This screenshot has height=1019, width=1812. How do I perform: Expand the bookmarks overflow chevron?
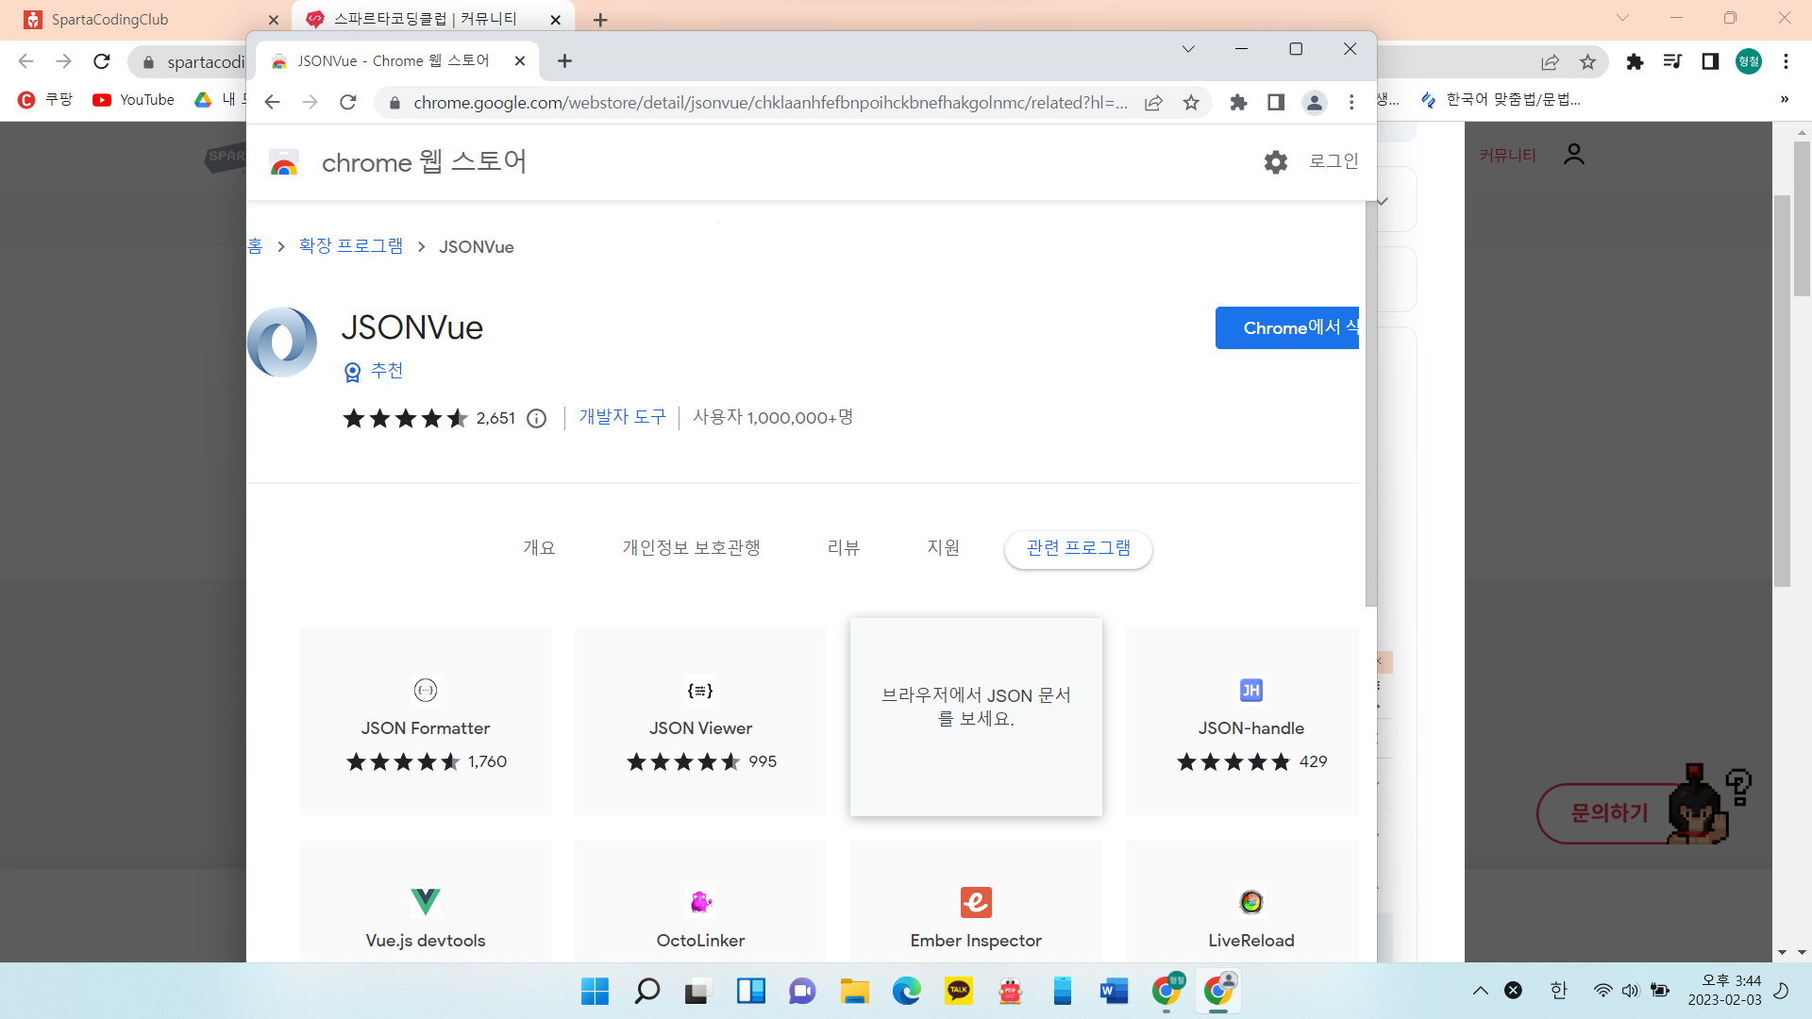point(1784,99)
